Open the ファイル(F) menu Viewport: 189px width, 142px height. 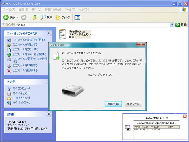[x=9, y=9]
